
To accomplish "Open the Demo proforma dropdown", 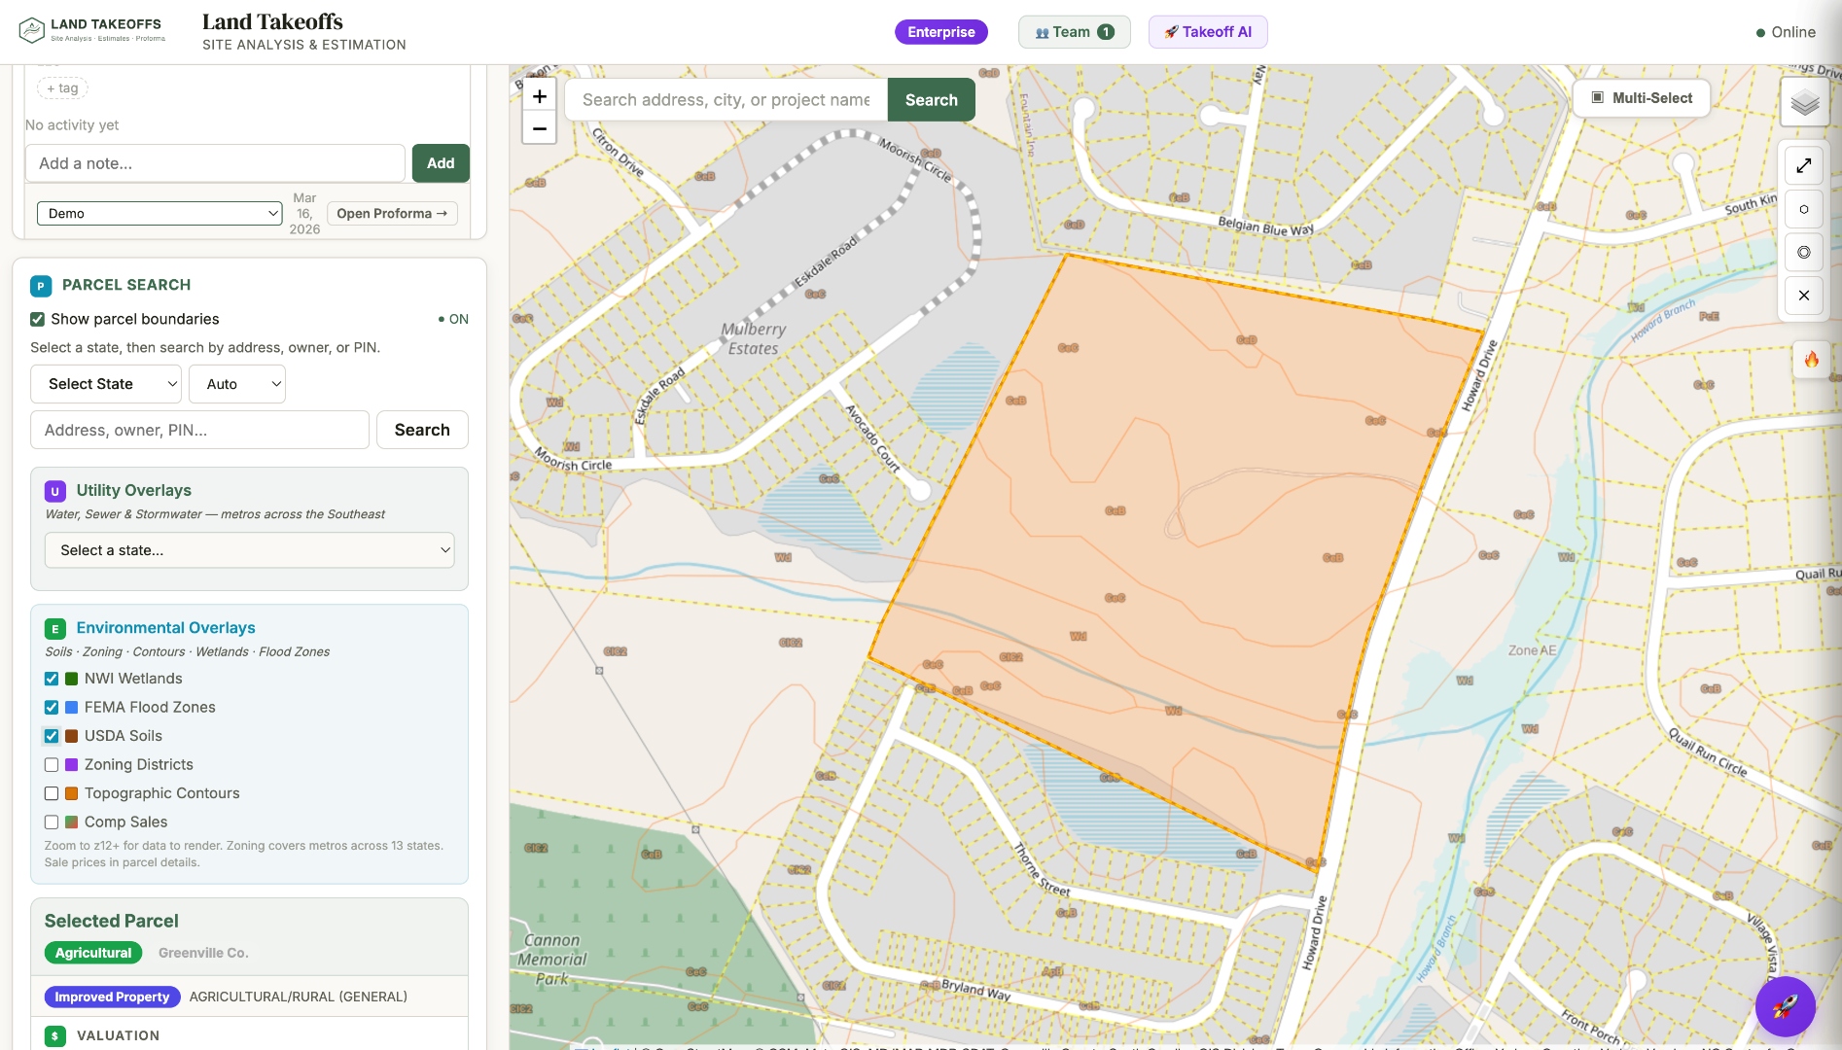I will click(159, 213).
